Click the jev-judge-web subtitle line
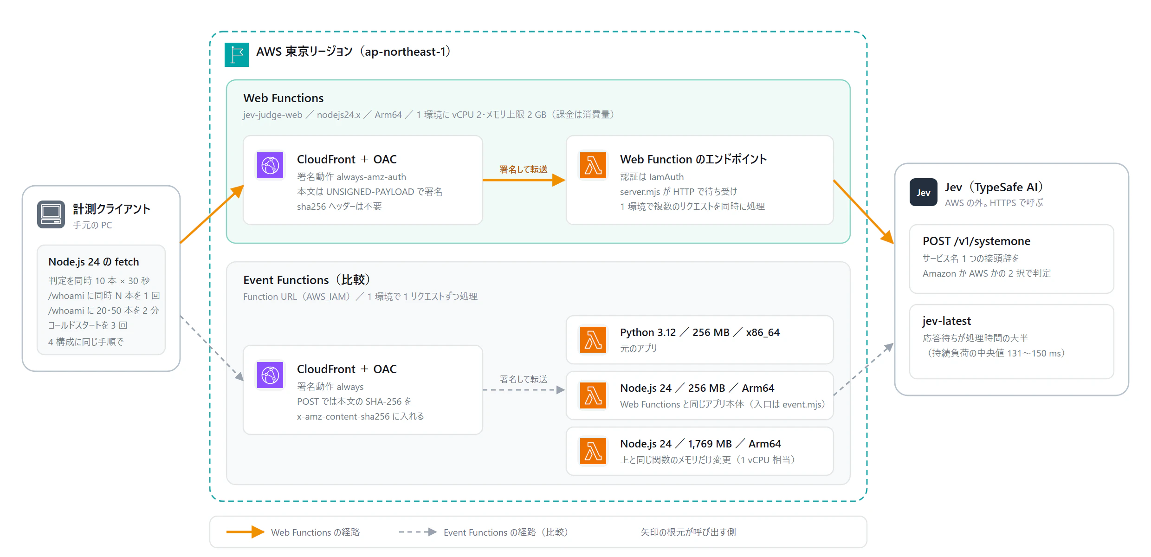 click(x=428, y=115)
